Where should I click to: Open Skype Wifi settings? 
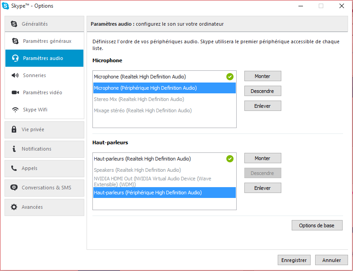(44, 110)
